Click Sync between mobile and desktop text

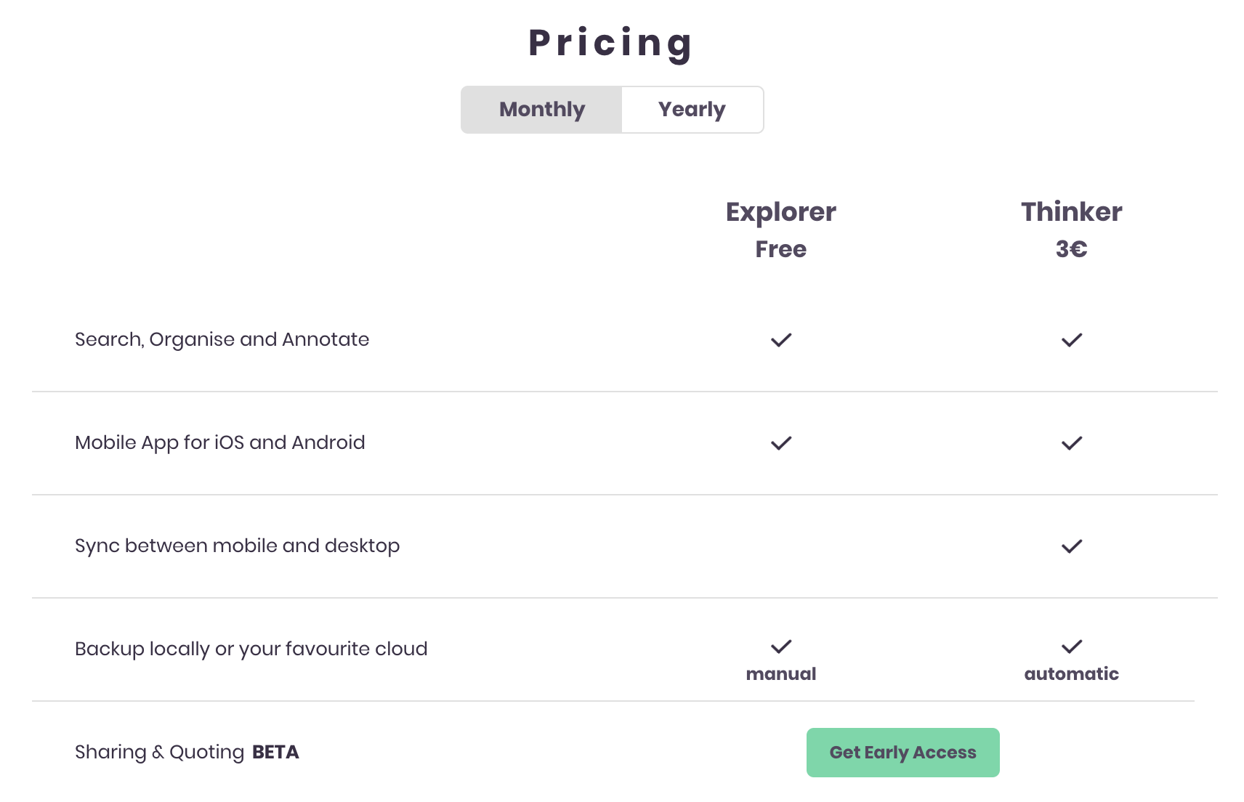pyautogui.click(x=237, y=546)
